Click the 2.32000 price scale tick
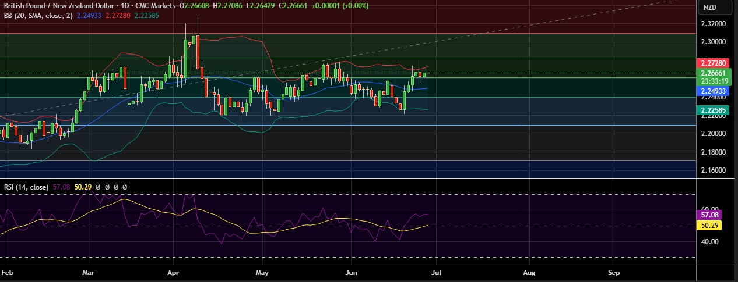Viewport: 738px width, 282px height. click(x=712, y=24)
